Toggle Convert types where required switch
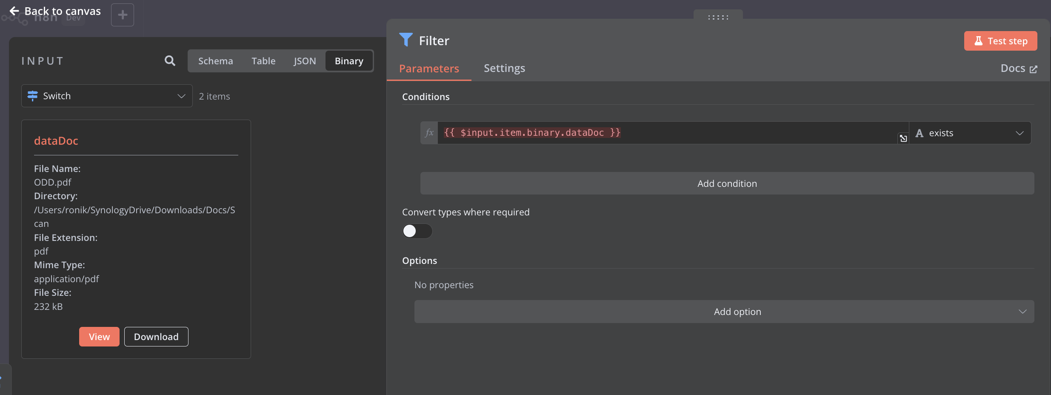This screenshot has height=395, width=1051. click(417, 231)
